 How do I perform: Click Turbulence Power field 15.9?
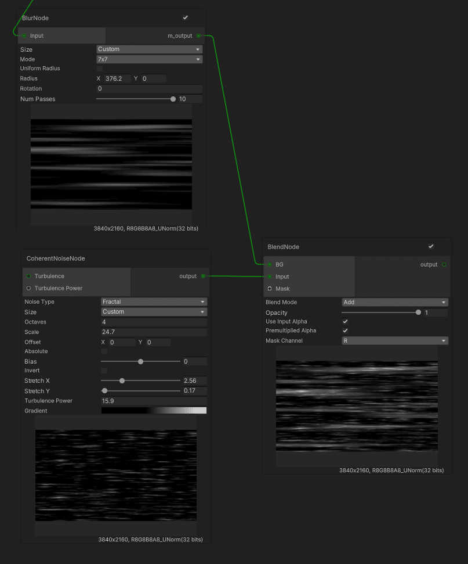(x=154, y=401)
